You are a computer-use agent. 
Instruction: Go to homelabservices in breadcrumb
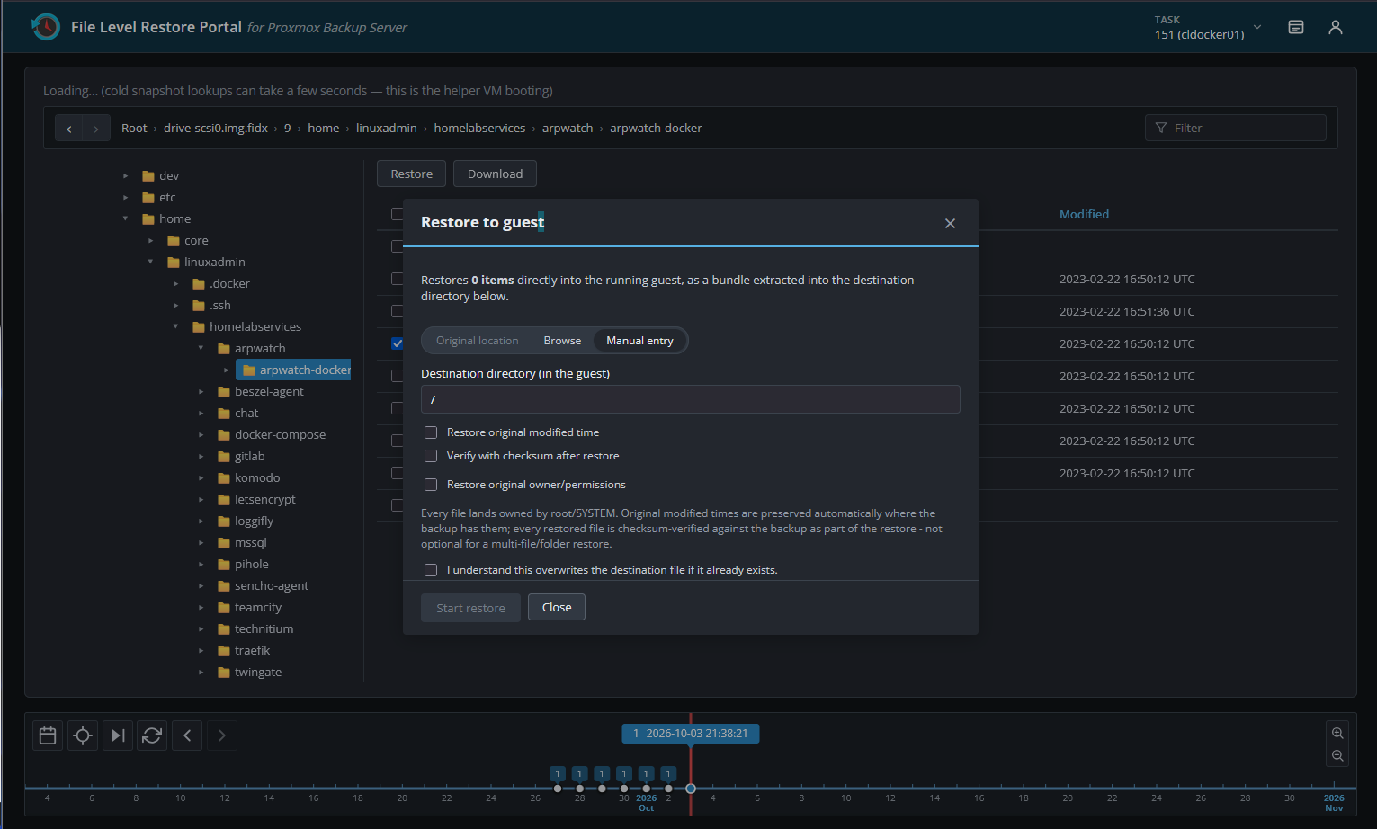click(479, 129)
